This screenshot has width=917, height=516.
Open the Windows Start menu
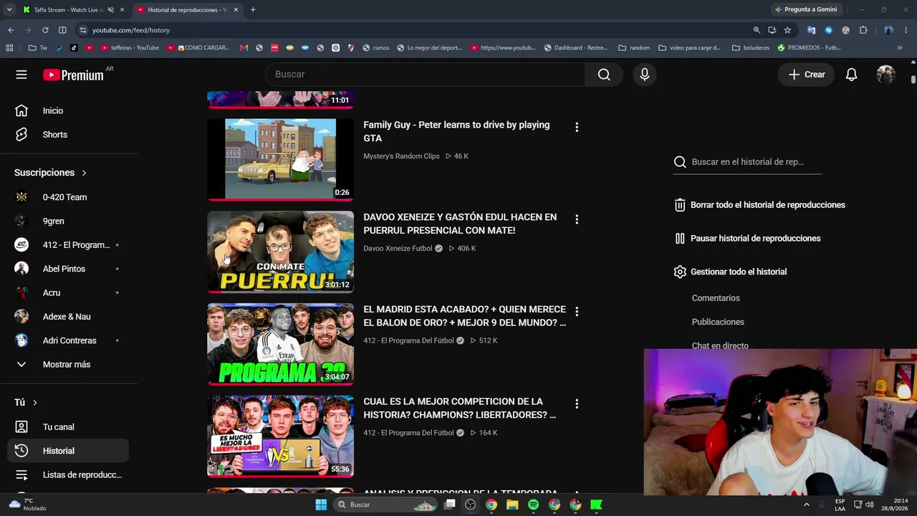click(321, 505)
